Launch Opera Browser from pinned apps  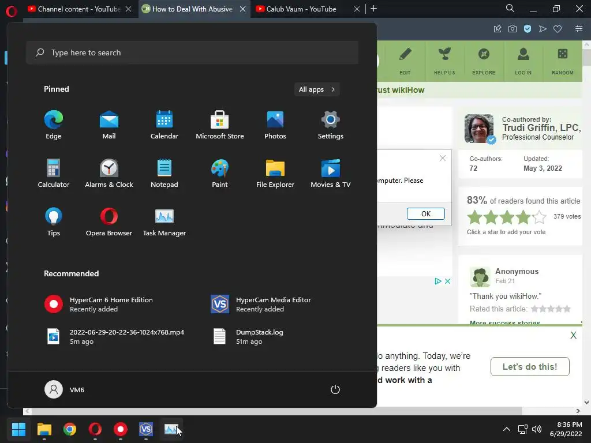click(x=109, y=222)
